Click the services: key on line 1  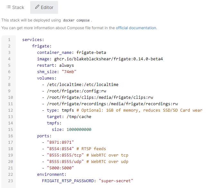(33, 40)
